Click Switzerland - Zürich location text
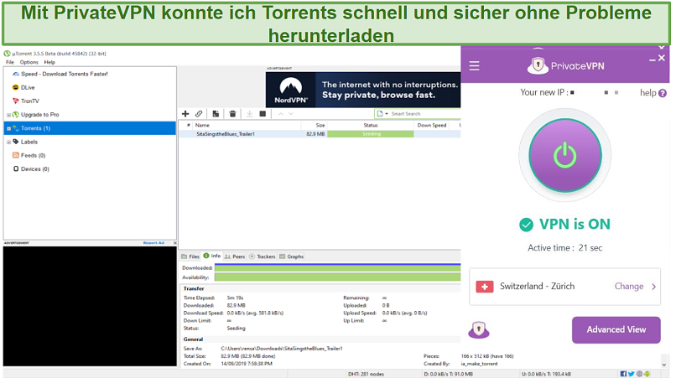The image size is (676, 378). (x=537, y=286)
